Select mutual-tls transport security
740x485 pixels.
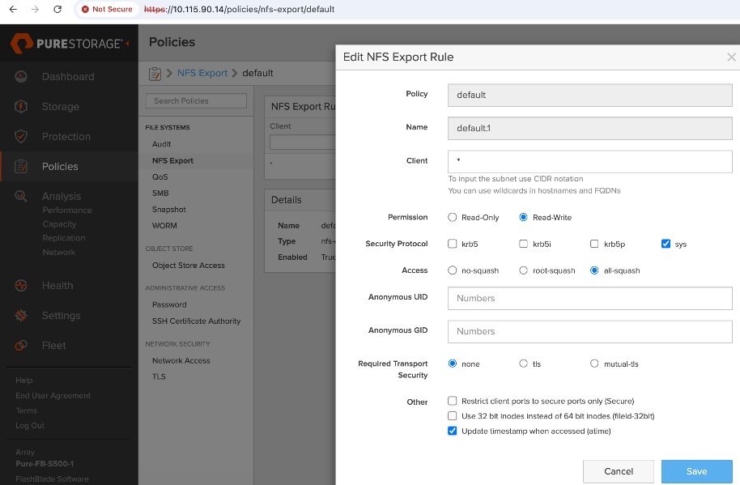point(595,364)
